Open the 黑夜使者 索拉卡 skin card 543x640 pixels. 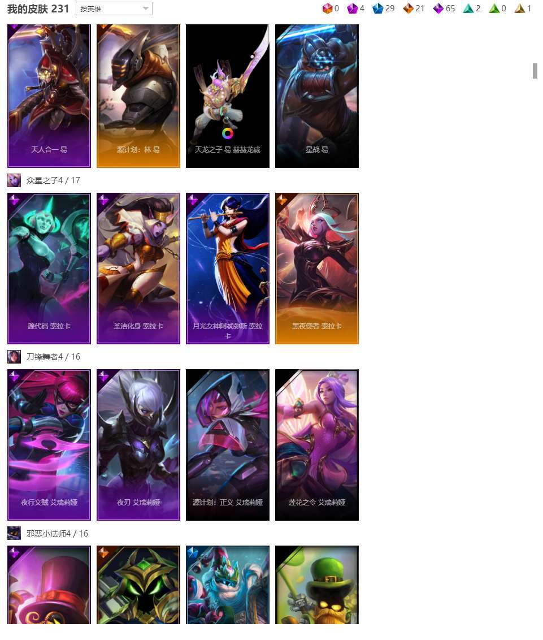click(317, 269)
